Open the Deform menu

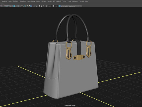click(x=49, y=1)
